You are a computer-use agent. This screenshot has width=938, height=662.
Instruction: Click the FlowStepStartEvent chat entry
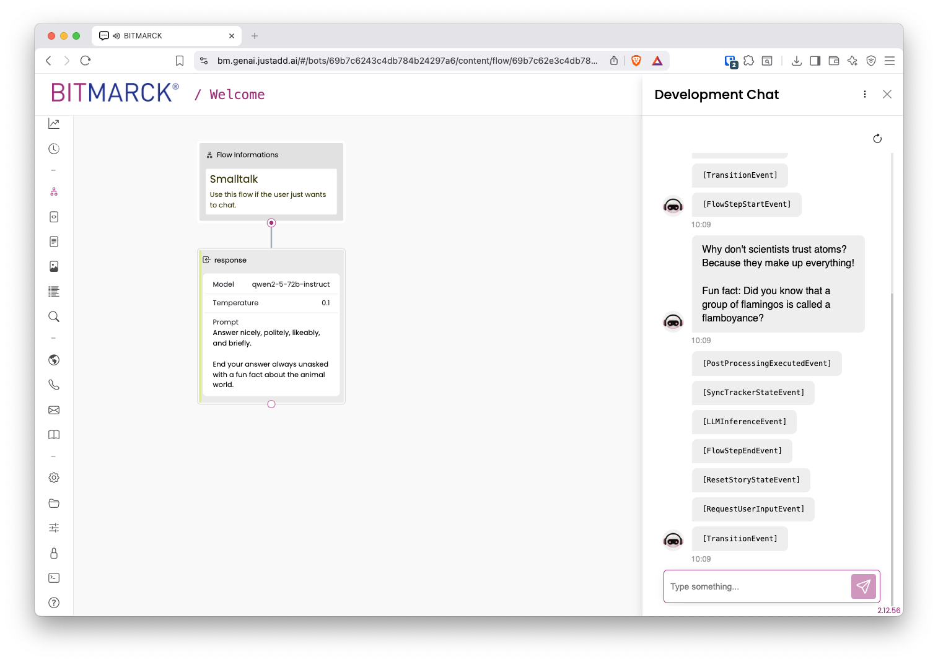point(747,204)
